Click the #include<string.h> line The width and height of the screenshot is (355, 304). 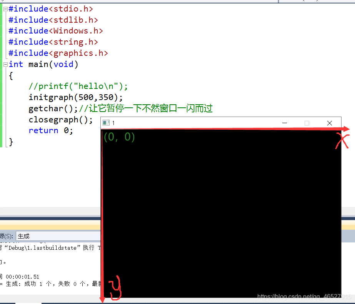coord(53,42)
